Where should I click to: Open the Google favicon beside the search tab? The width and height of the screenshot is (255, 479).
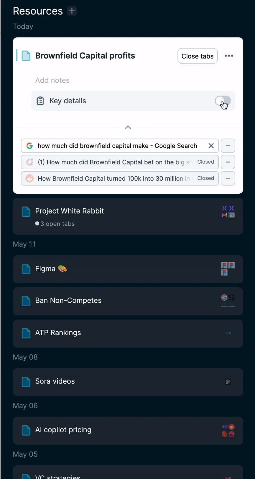tap(29, 146)
